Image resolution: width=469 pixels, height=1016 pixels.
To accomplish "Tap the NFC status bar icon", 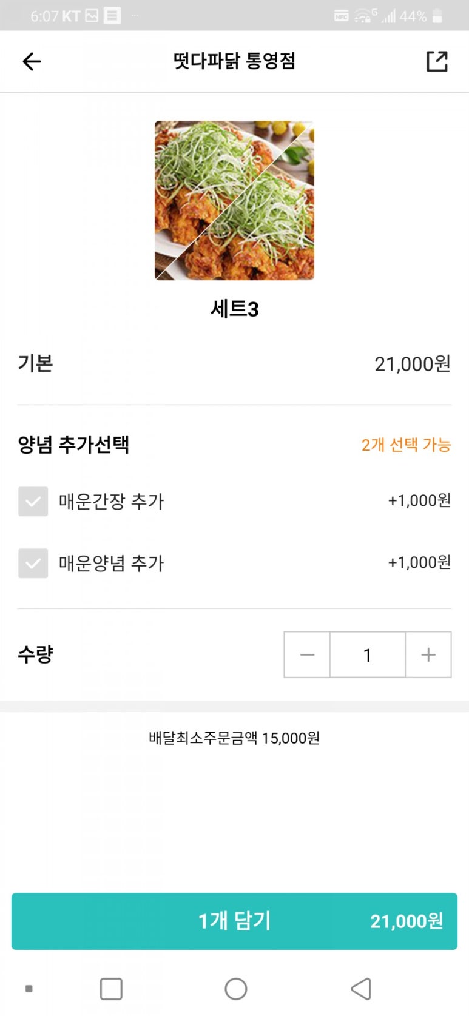I will [341, 16].
